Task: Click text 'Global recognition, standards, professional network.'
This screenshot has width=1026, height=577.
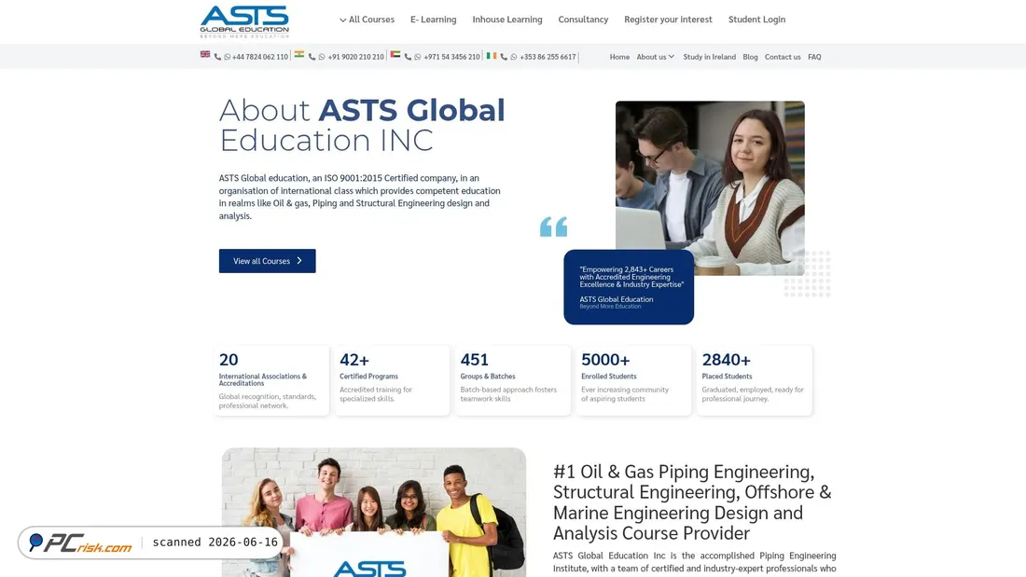Action: click(267, 401)
